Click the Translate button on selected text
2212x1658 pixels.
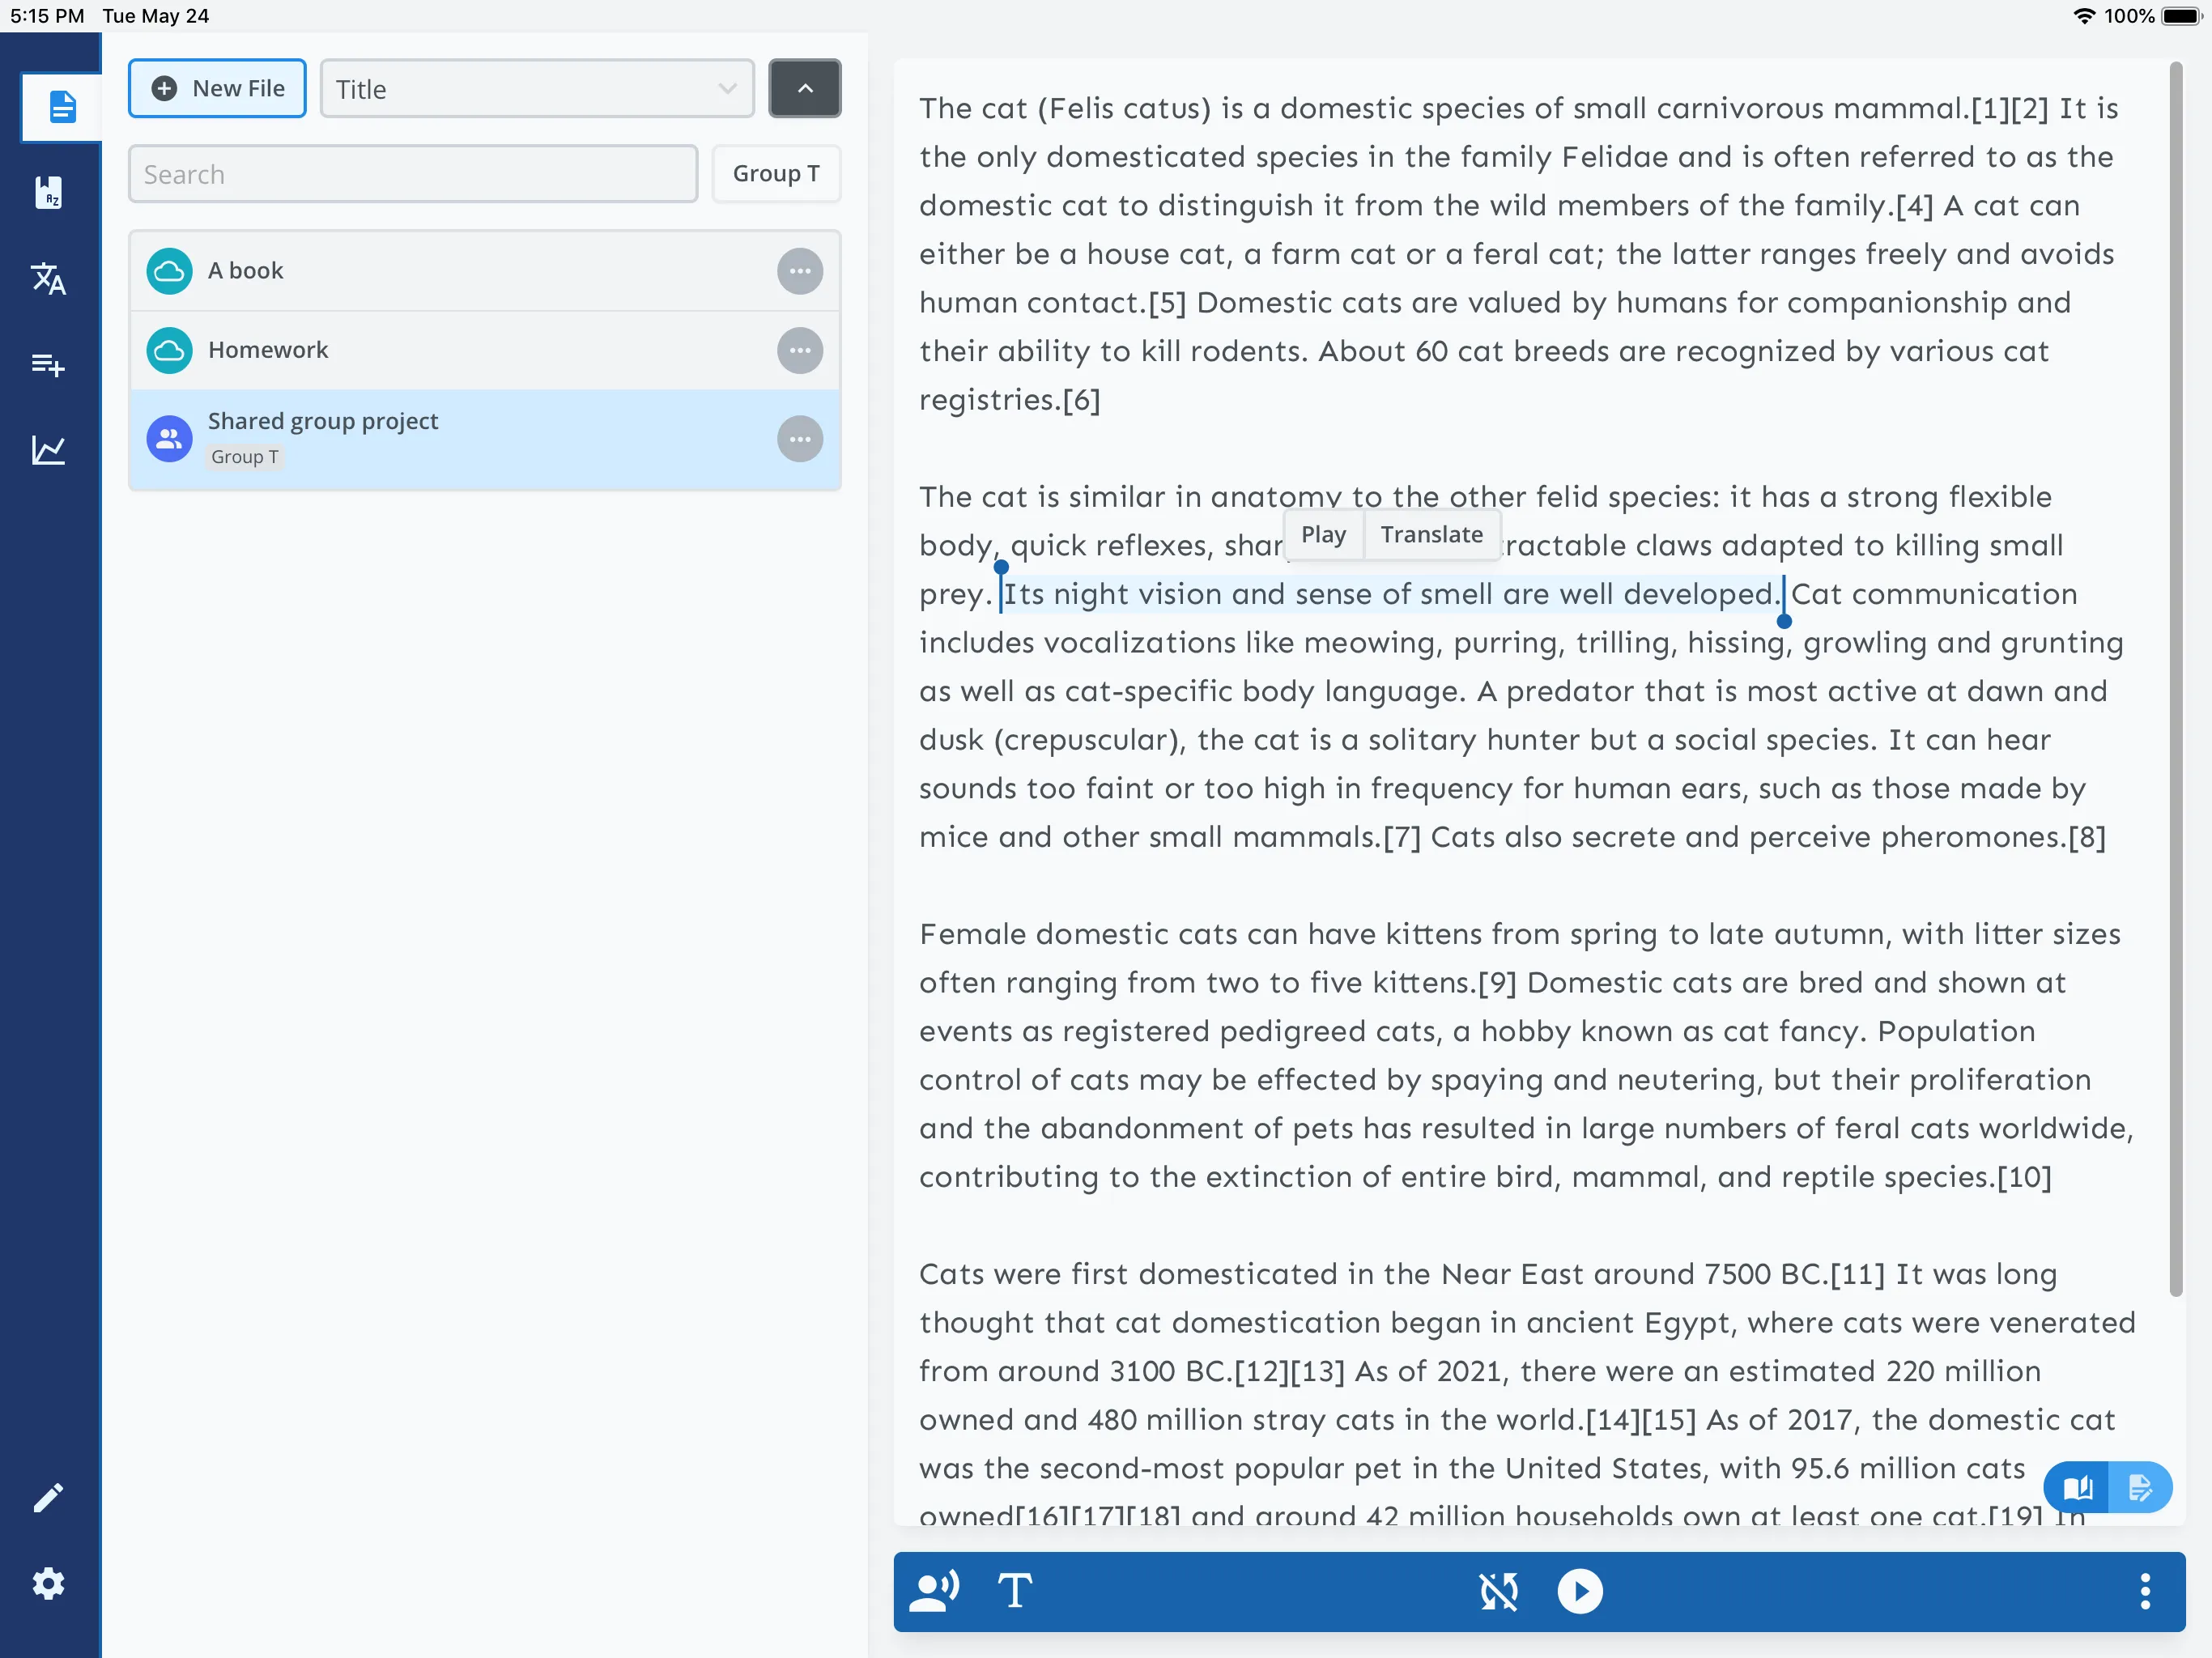point(1433,534)
